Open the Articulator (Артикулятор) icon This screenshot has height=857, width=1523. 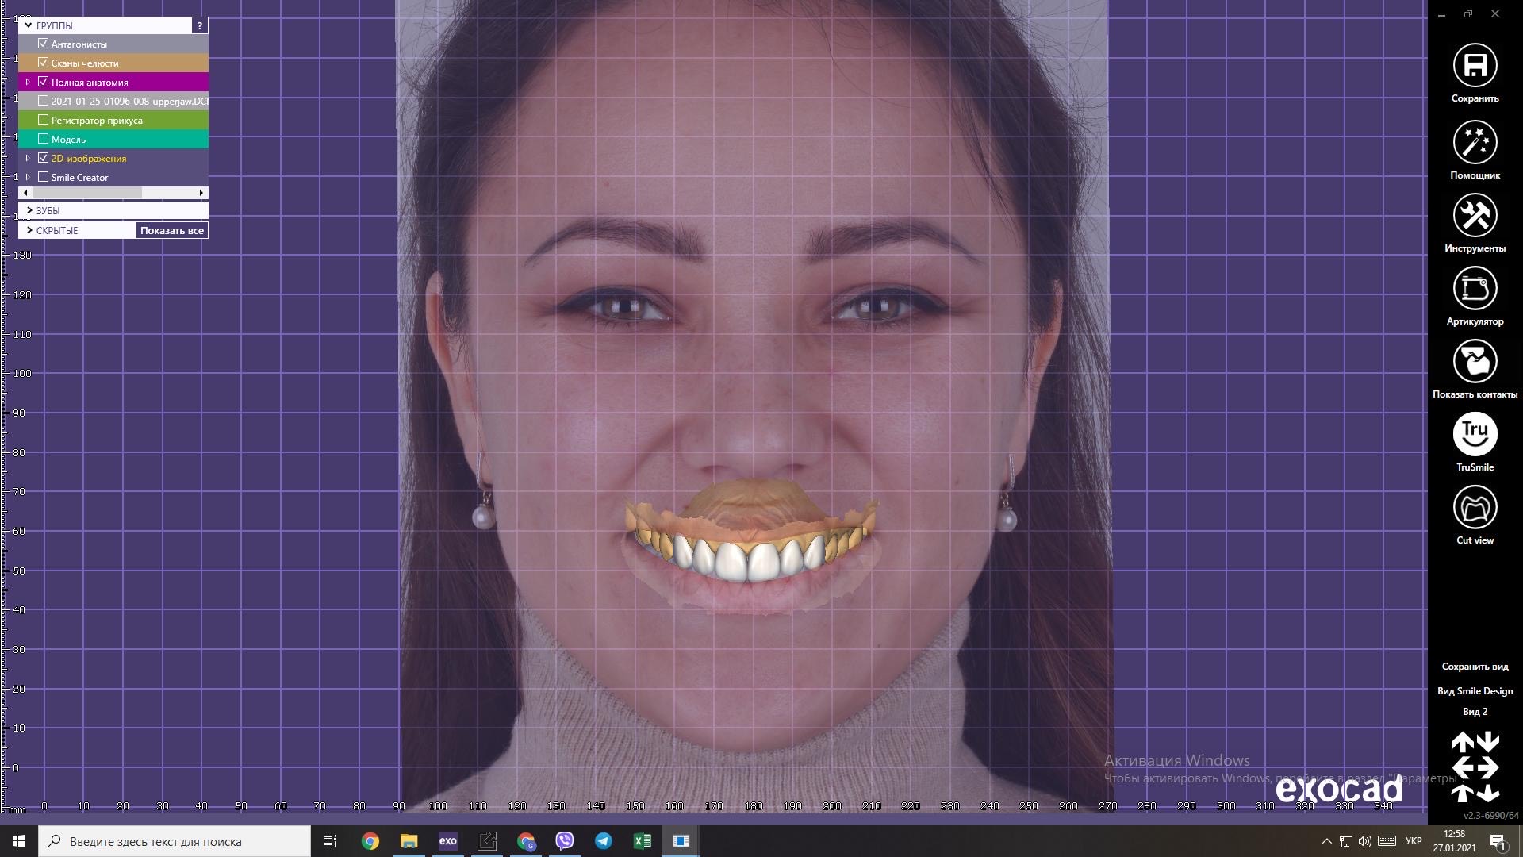[x=1475, y=289]
